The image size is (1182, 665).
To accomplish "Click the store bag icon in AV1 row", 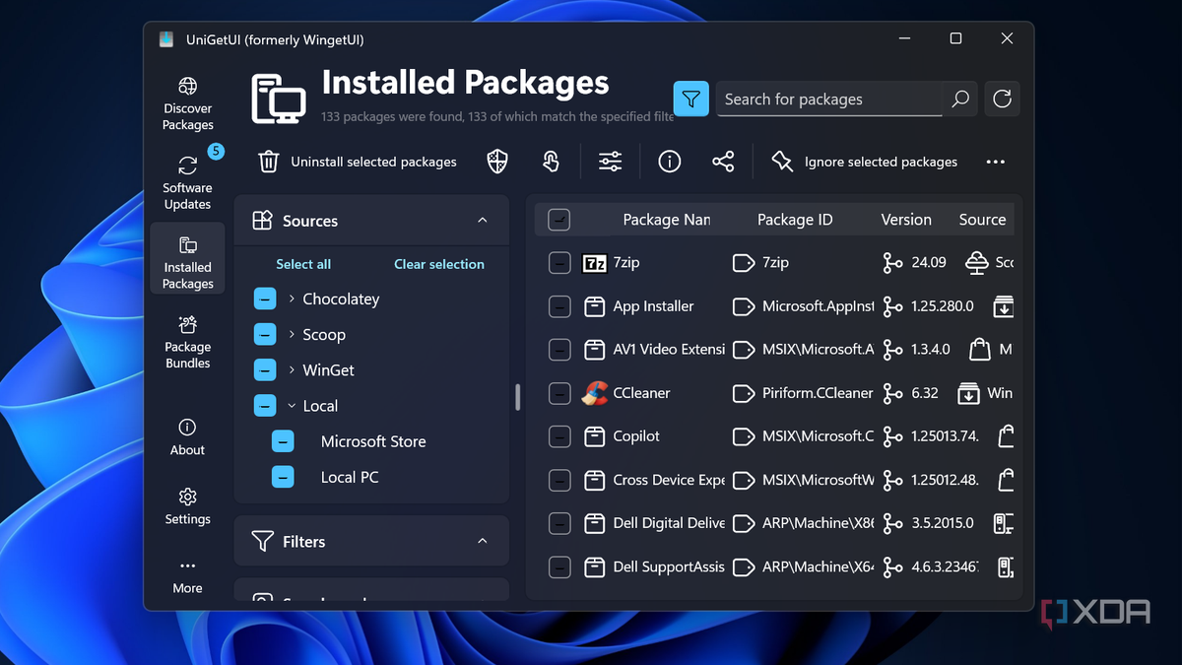I will pyautogui.click(x=979, y=350).
